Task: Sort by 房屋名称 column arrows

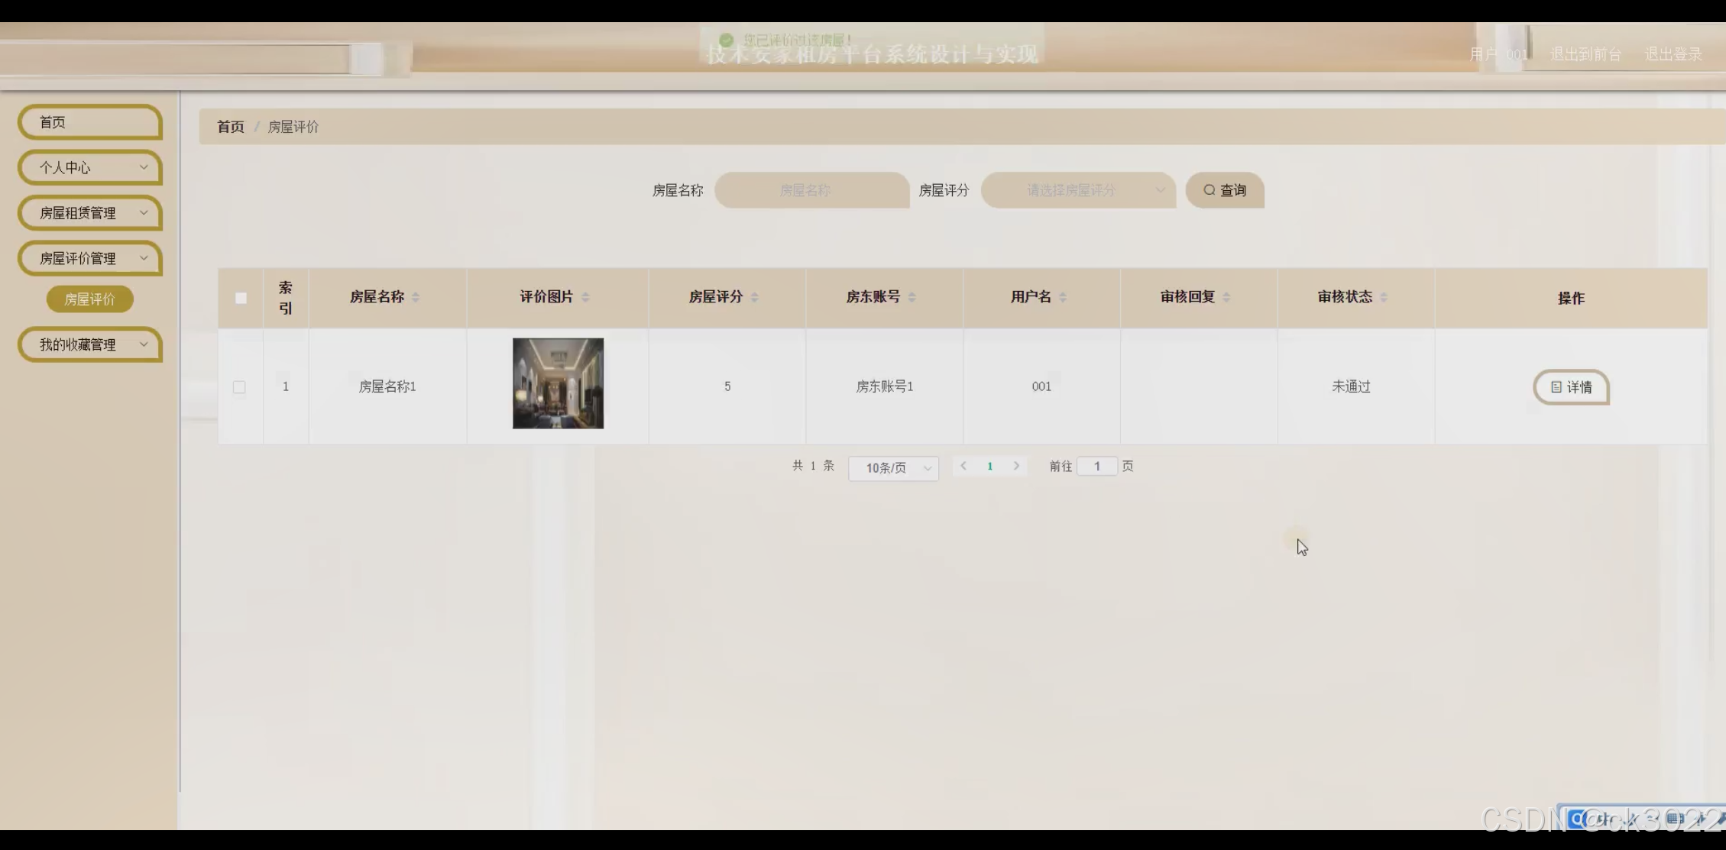Action: [x=416, y=297]
